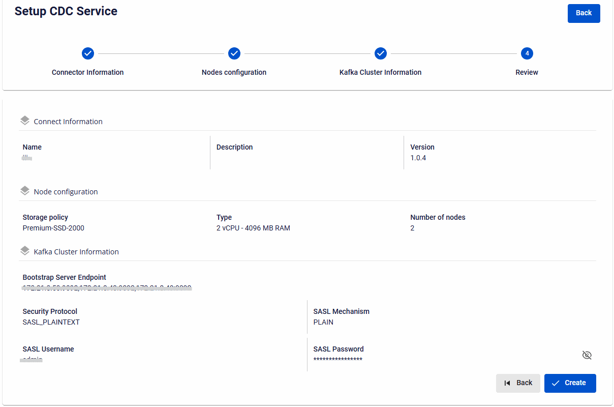Viewport: 614px width, 407px height.
Task: Click the Security Protocol label
Action: click(x=50, y=311)
